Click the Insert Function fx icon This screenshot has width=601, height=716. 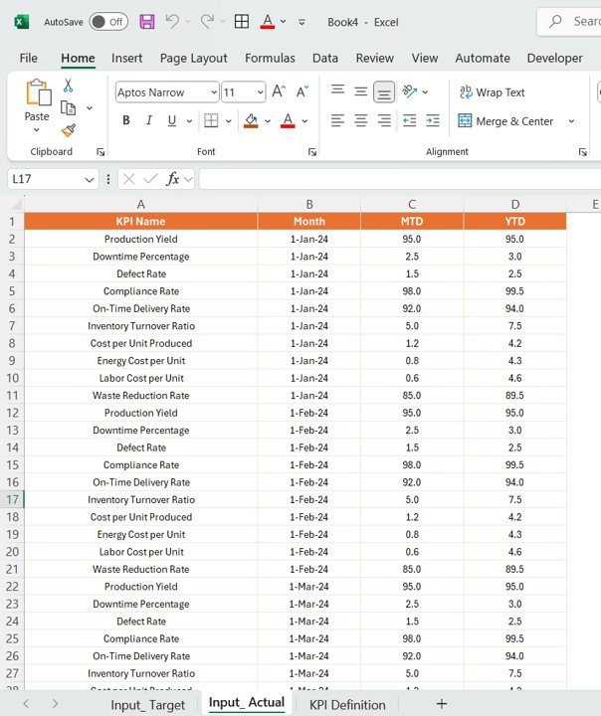coord(173,179)
